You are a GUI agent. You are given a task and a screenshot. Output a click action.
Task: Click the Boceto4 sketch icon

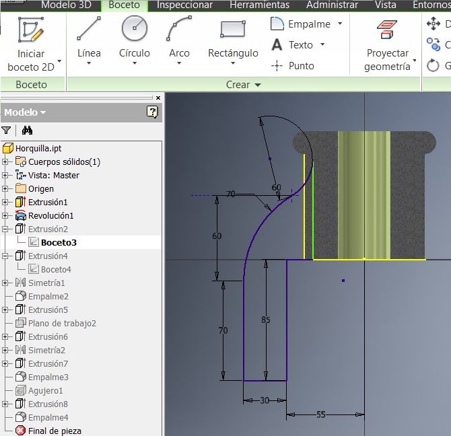(34, 269)
